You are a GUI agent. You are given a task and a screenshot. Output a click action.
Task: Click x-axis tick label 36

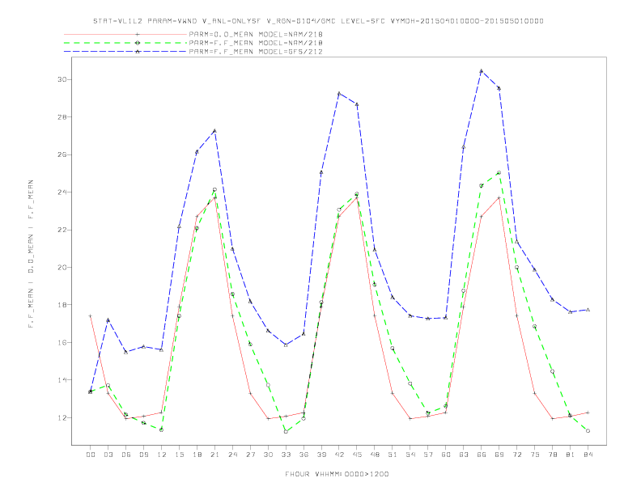point(304,455)
